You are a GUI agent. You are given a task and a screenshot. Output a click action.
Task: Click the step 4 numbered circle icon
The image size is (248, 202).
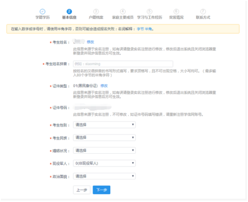(x=123, y=12)
